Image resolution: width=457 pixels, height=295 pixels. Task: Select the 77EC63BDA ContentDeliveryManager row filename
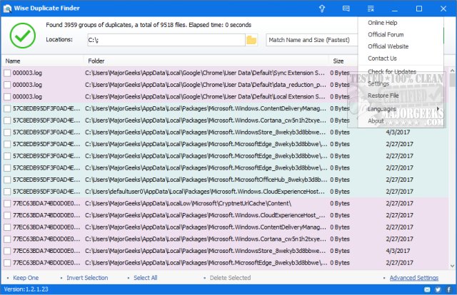click(x=46, y=227)
